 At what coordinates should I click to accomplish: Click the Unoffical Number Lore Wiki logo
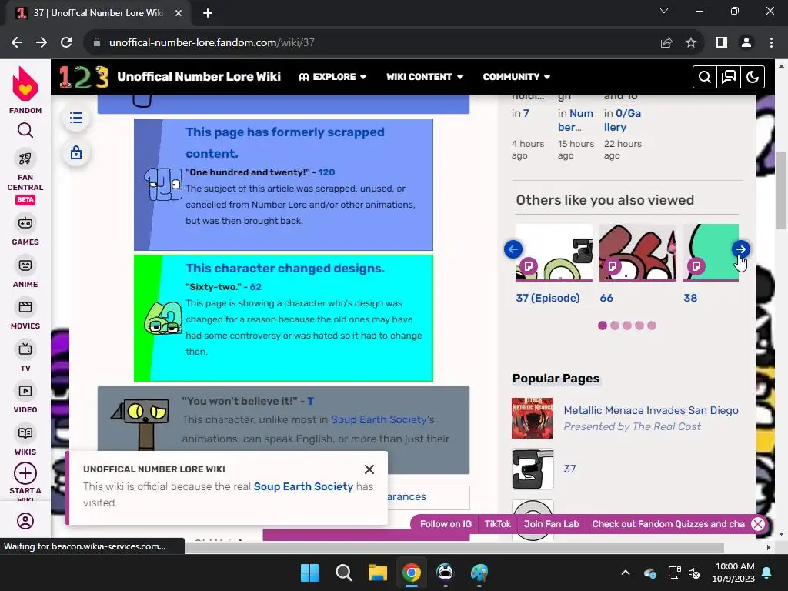click(x=83, y=77)
